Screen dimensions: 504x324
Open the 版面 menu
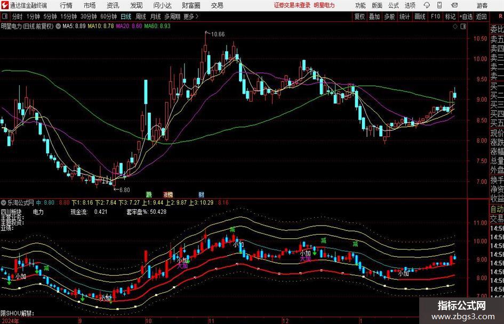377,5
